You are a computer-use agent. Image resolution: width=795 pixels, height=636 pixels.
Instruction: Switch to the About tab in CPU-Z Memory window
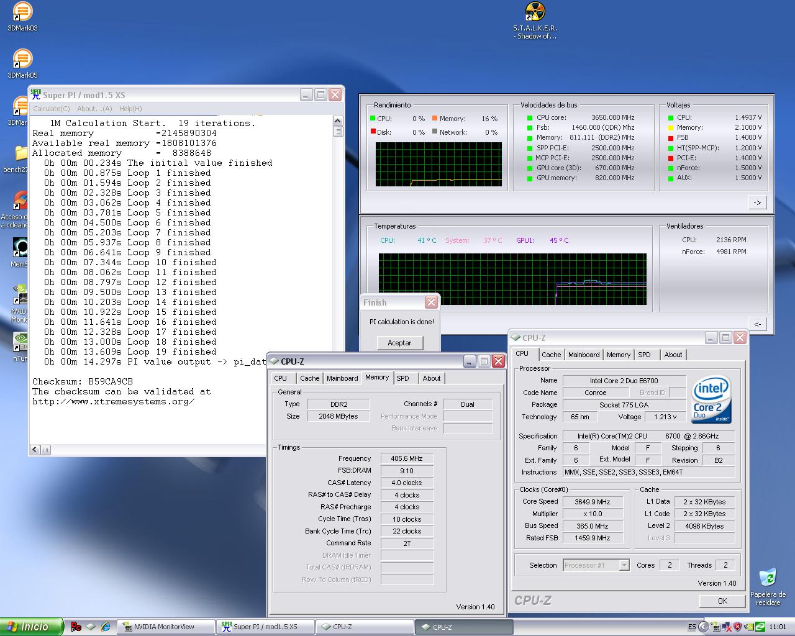[x=432, y=378]
